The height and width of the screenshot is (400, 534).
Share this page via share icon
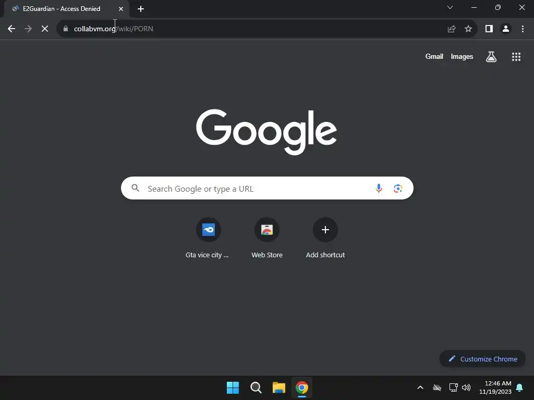tap(452, 29)
